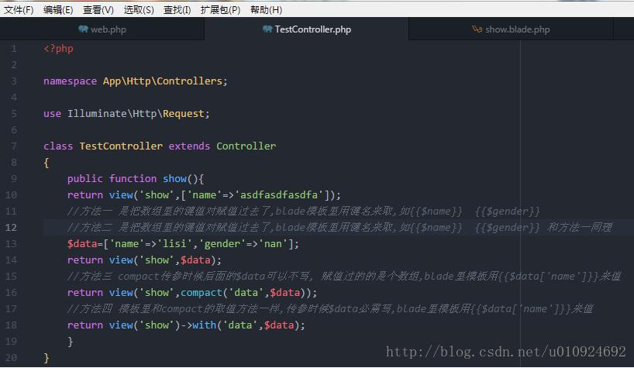
Task: Open the 查找(I) find menu
Action: 177,9
